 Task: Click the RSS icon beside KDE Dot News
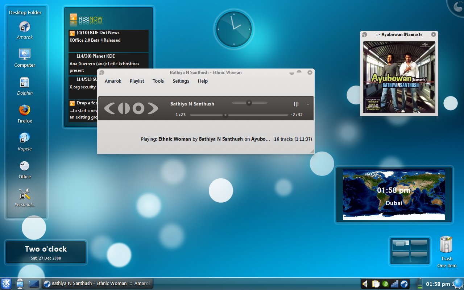pyautogui.click(x=72, y=33)
